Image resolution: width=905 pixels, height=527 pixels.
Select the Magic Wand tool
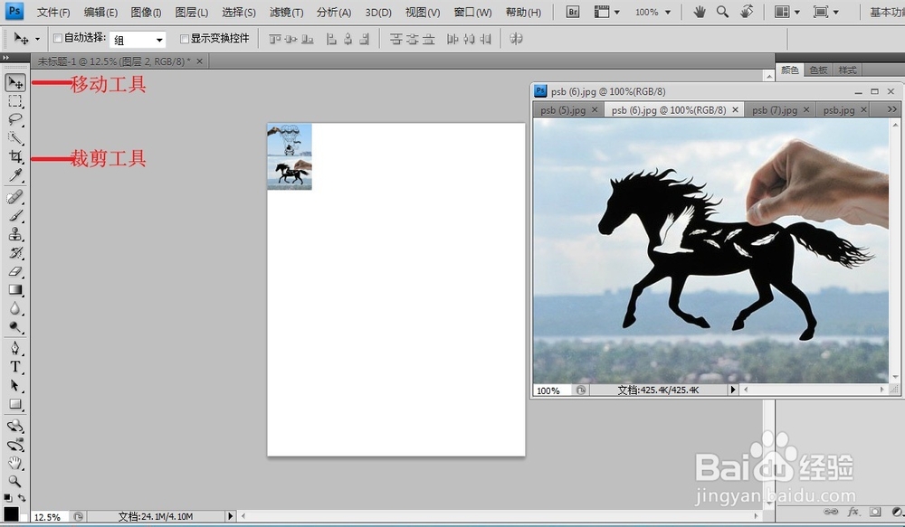[15, 138]
